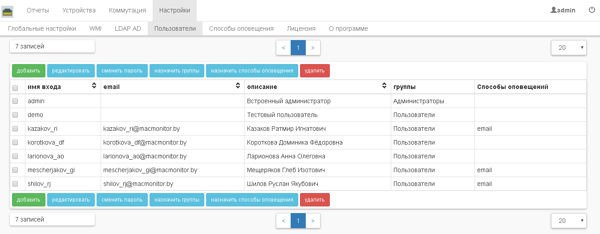This screenshot has width=600, height=234.
Task: Check the box for user kazakov_ri
Action: click(x=15, y=129)
